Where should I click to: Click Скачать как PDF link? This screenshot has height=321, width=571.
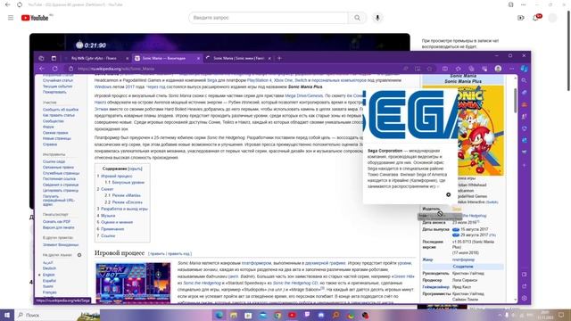(x=56, y=222)
